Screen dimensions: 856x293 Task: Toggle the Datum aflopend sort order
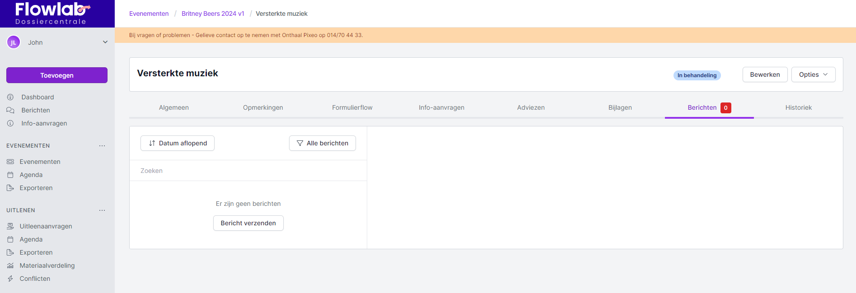[x=178, y=143]
